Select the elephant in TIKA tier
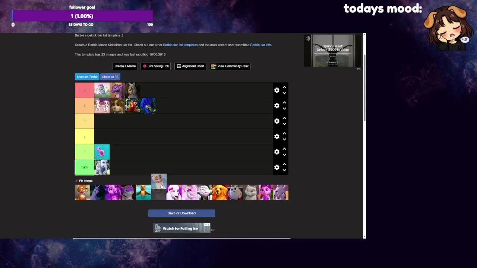Image resolution: width=477 pixels, height=268 pixels. click(102, 167)
